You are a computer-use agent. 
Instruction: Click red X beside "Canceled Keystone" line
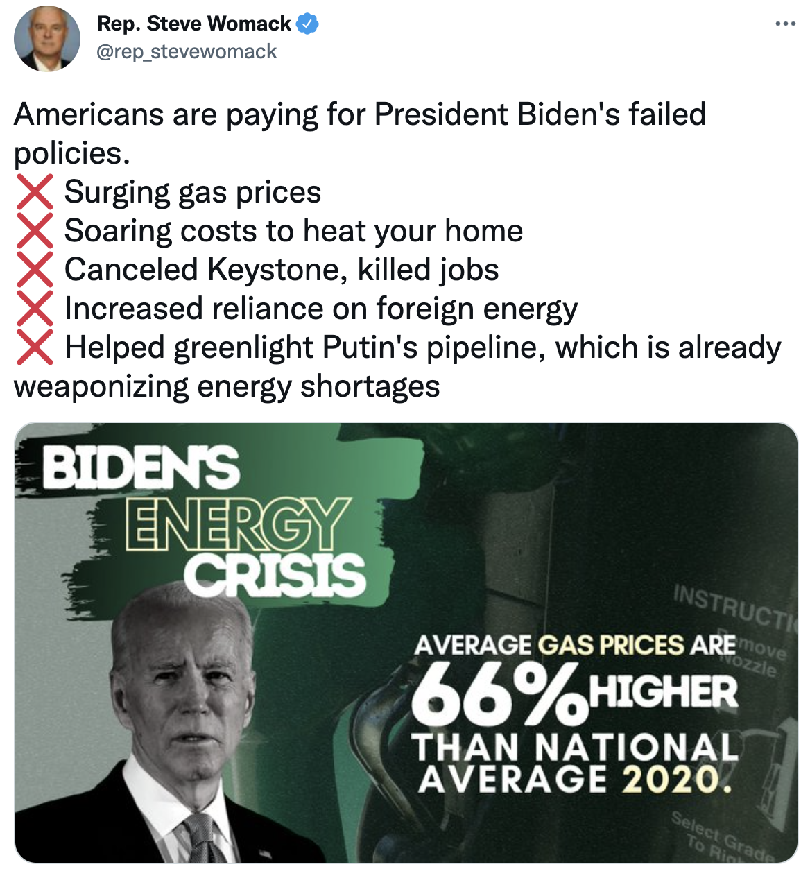pyautogui.click(x=35, y=270)
